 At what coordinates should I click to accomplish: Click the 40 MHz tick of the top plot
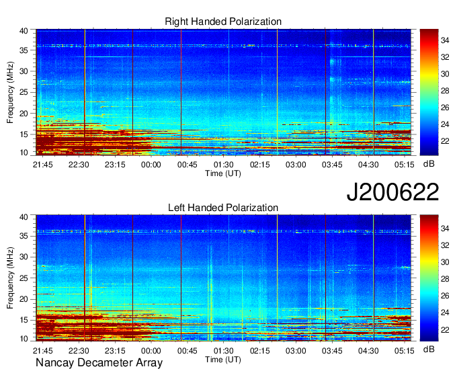[x=24, y=31]
